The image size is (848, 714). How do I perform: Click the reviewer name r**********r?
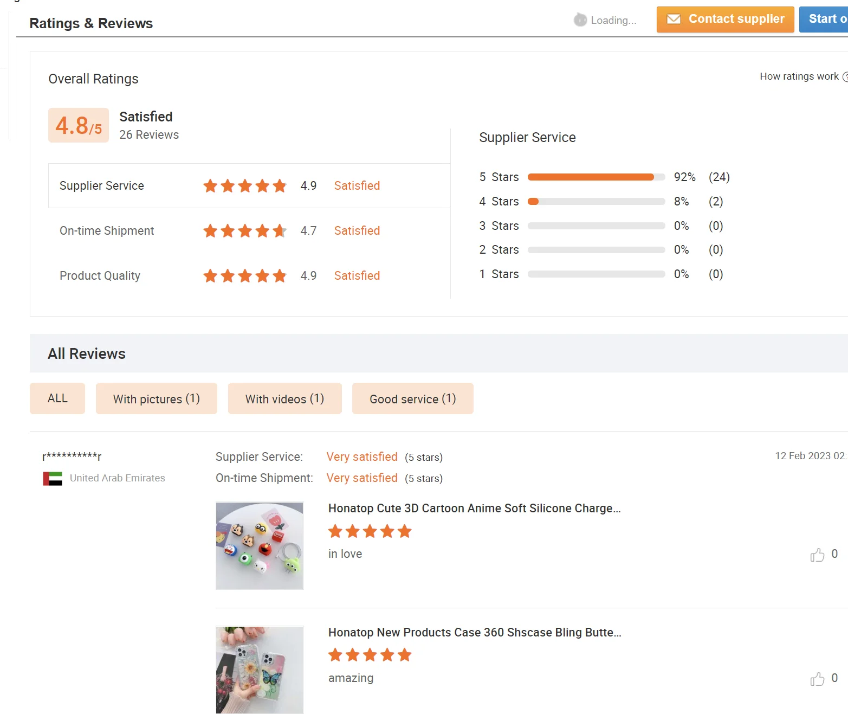pyautogui.click(x=72, y=456)
